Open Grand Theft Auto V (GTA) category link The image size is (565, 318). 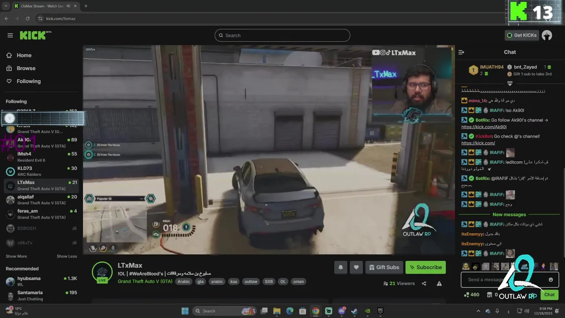(x=145, y=281)
